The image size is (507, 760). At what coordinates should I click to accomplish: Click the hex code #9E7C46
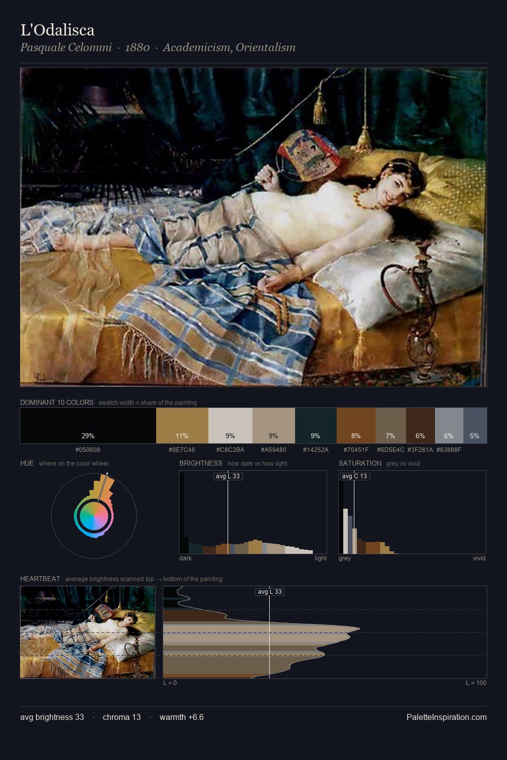[x=182, y=450]
